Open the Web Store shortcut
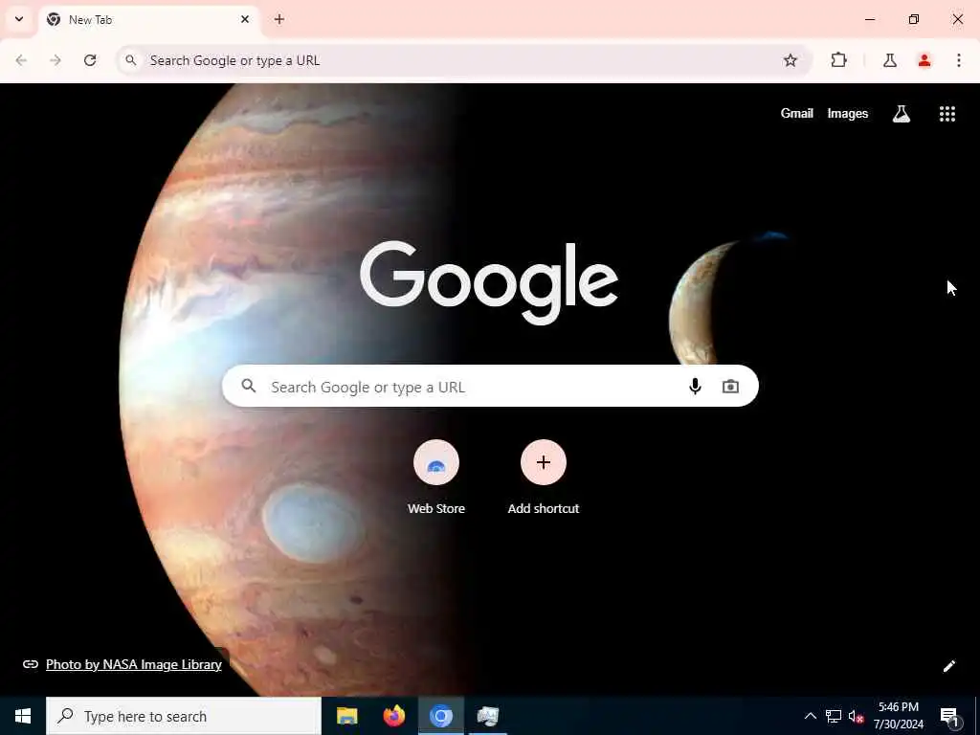This screenshot has height=735, width=980. coord(436,478)
